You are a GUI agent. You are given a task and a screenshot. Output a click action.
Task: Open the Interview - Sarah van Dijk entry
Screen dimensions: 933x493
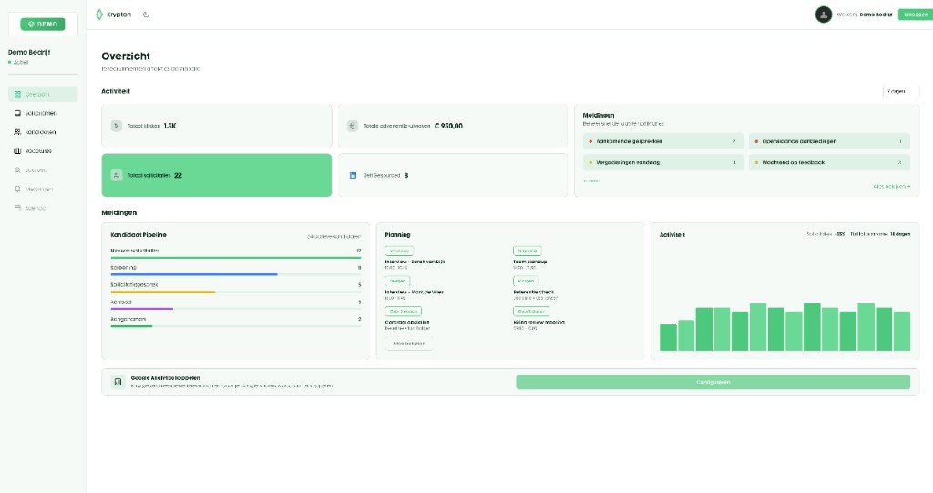(415, 262)
